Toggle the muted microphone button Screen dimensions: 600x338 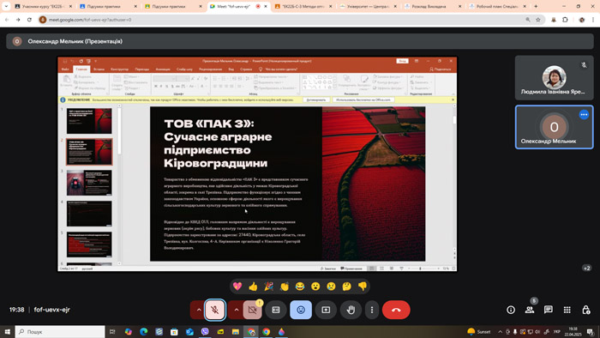point(215,310)
